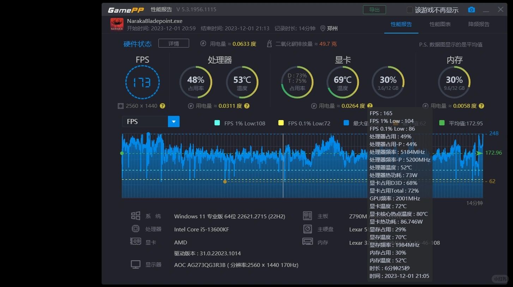Click the Intel Core i5-13600KF text

[x=201, y=229]
